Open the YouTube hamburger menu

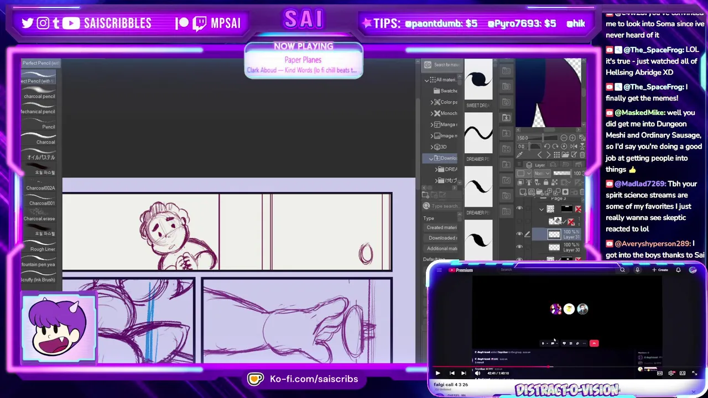(x=440, y=270)
